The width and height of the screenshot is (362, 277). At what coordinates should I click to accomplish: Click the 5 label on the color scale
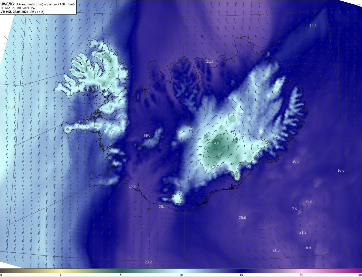[121, 275]
